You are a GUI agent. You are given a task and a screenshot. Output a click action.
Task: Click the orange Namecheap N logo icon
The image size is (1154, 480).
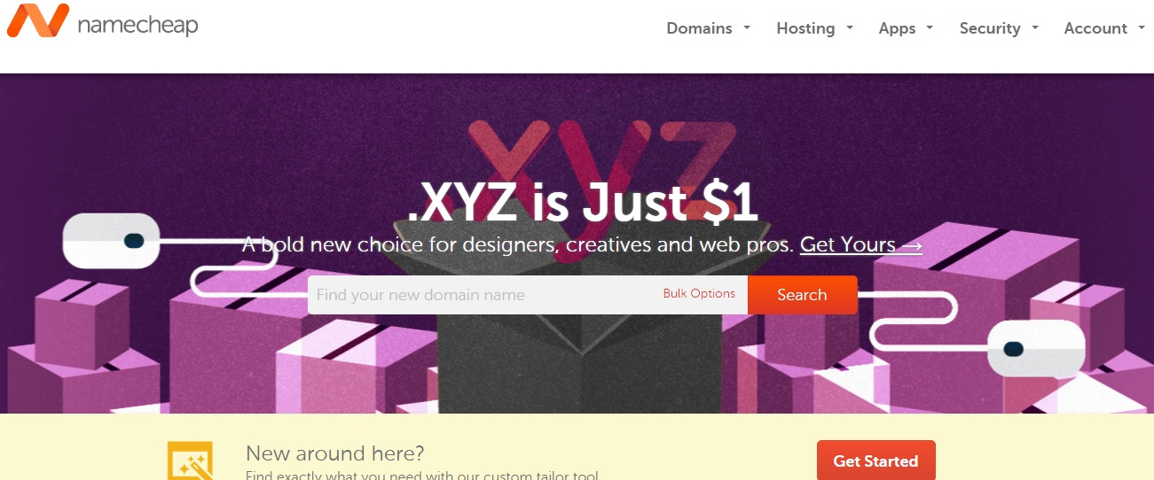pyautogui.click(x=38, y=20)
